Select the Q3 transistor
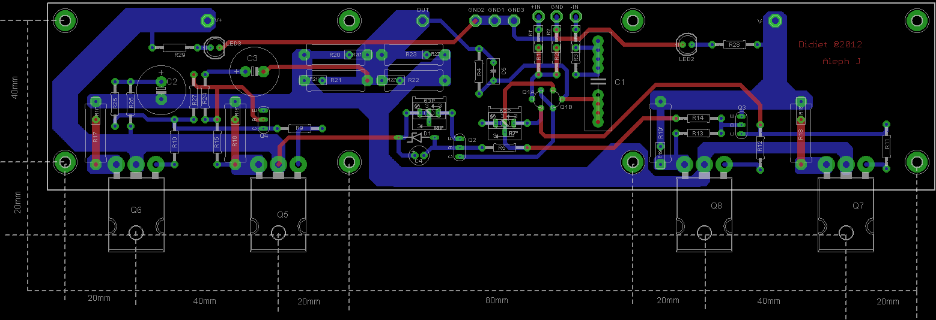 pos(741,124)
